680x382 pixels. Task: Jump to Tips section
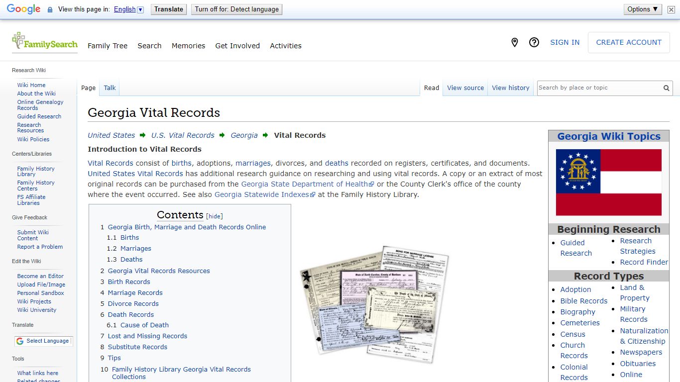(114, 358)
